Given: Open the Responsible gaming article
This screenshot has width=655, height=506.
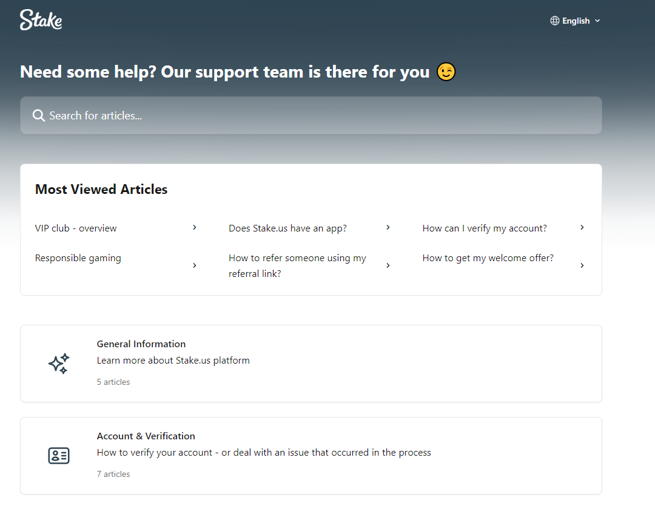Looking at the screenshot, I should click(78, 258).
